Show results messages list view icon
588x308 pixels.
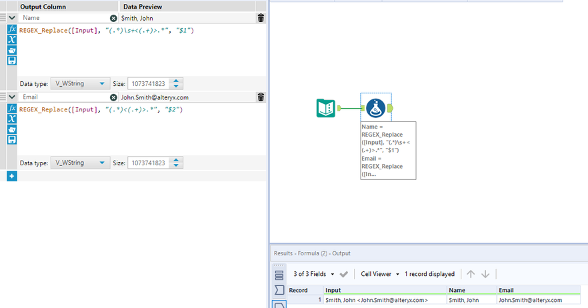coord(279,275)
